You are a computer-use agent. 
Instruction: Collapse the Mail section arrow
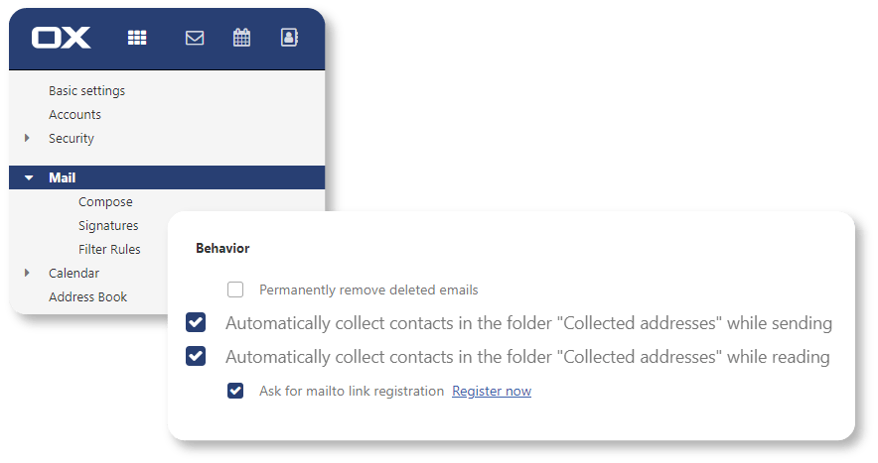pyautogui.click(x=29, y=177)
